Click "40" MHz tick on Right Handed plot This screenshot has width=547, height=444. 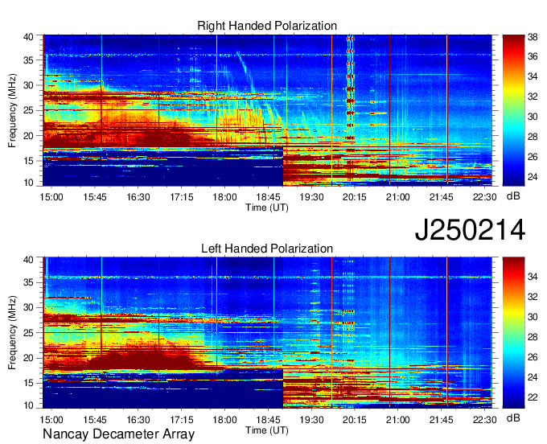28,37
